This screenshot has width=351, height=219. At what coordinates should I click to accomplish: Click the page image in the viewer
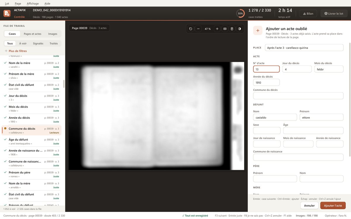156,116
